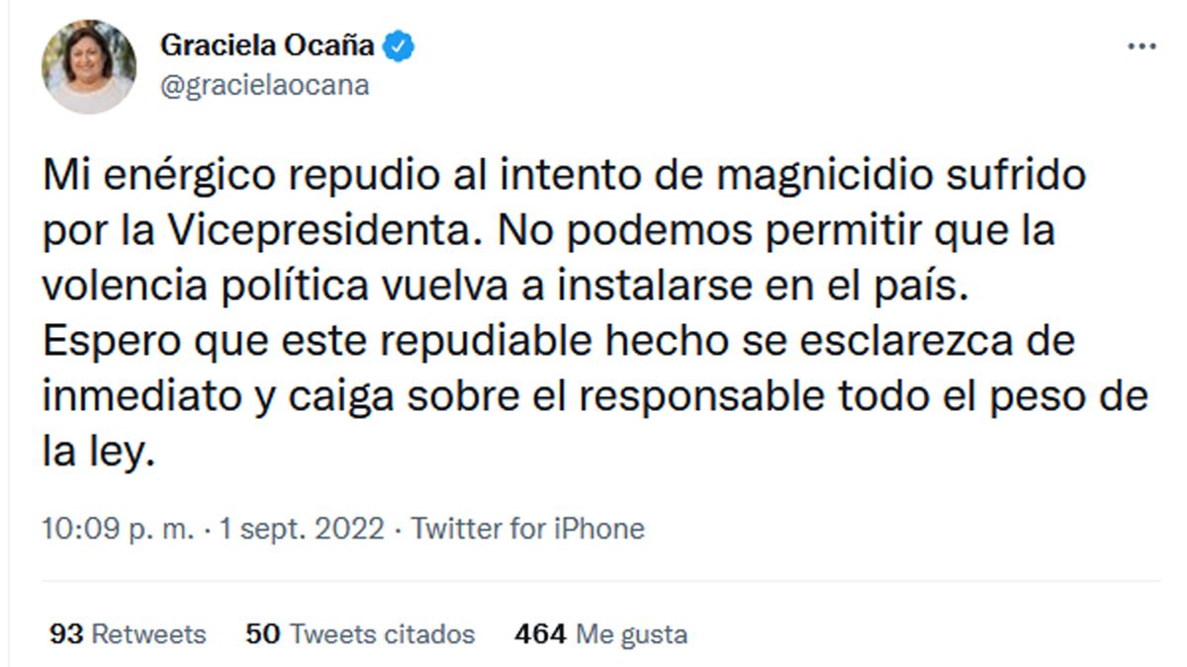Click the bold 464 likes count
Viewport: 1187px width, 667px height.
(x=536, y=634)
